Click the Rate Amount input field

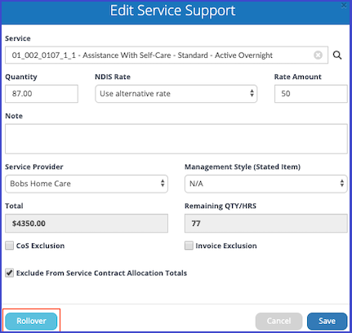coord(311,94)
